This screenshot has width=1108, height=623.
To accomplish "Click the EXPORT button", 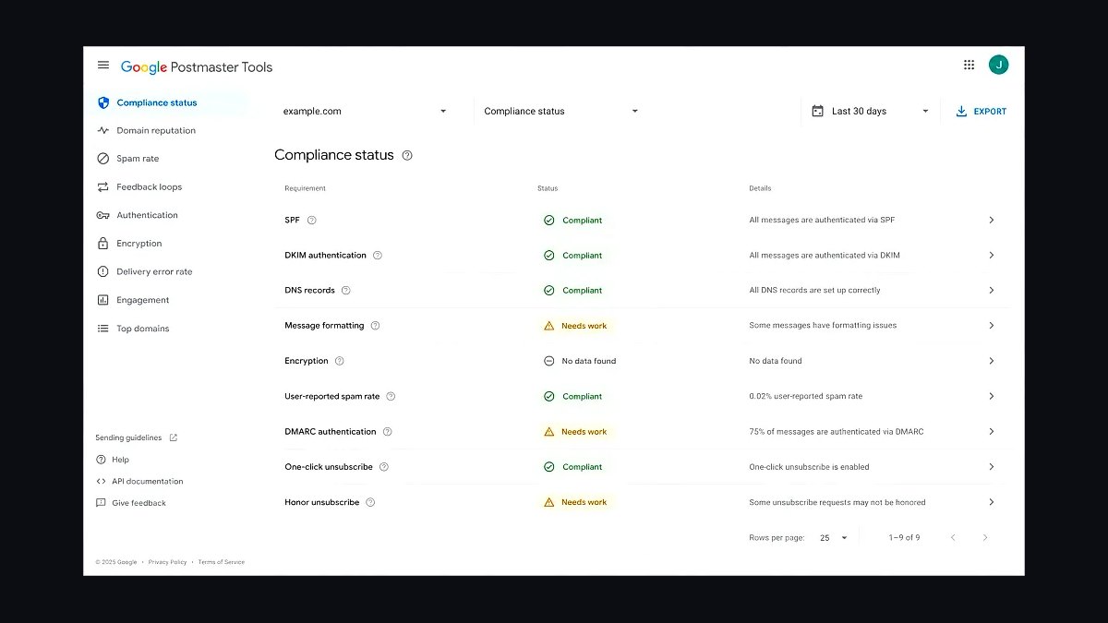I will click(x=982, y=111).
